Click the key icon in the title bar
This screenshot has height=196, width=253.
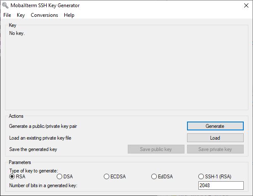pyautogui.click(x=5, y=5)
